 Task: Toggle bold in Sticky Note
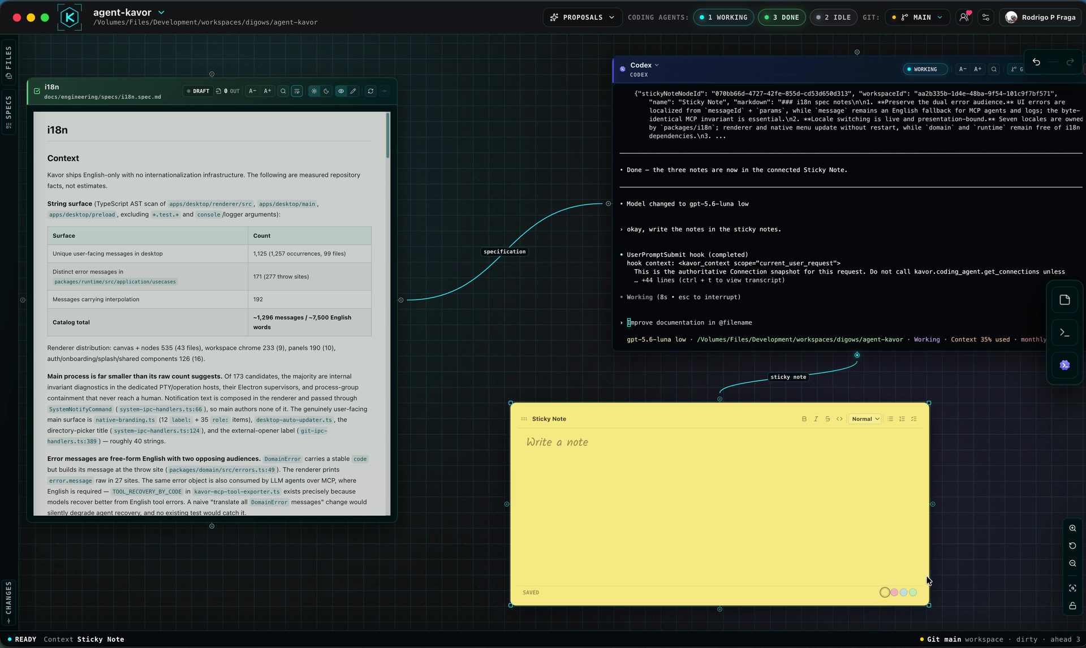(804, 419)
